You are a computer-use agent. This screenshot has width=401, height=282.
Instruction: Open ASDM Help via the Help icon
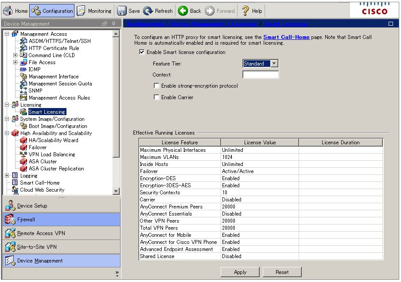tap(245, 10)
